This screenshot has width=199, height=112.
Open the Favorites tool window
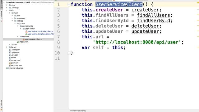click(1, 105)
